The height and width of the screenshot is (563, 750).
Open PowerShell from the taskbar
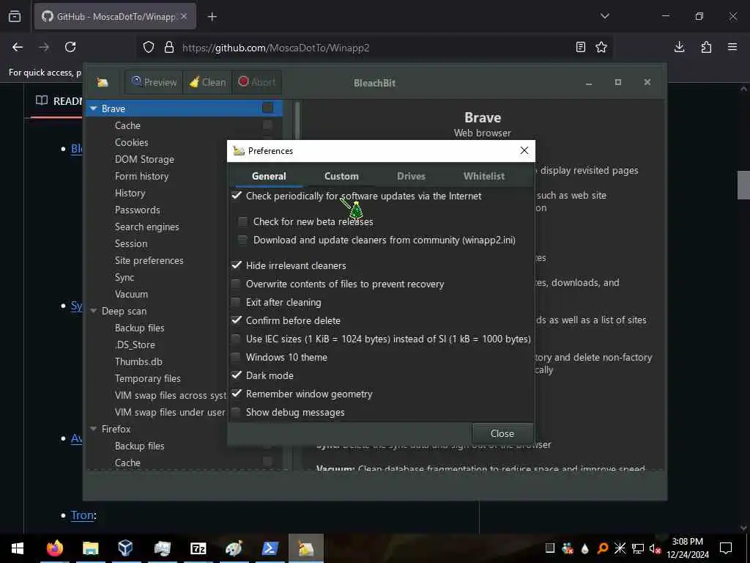[x=270, y=548]
